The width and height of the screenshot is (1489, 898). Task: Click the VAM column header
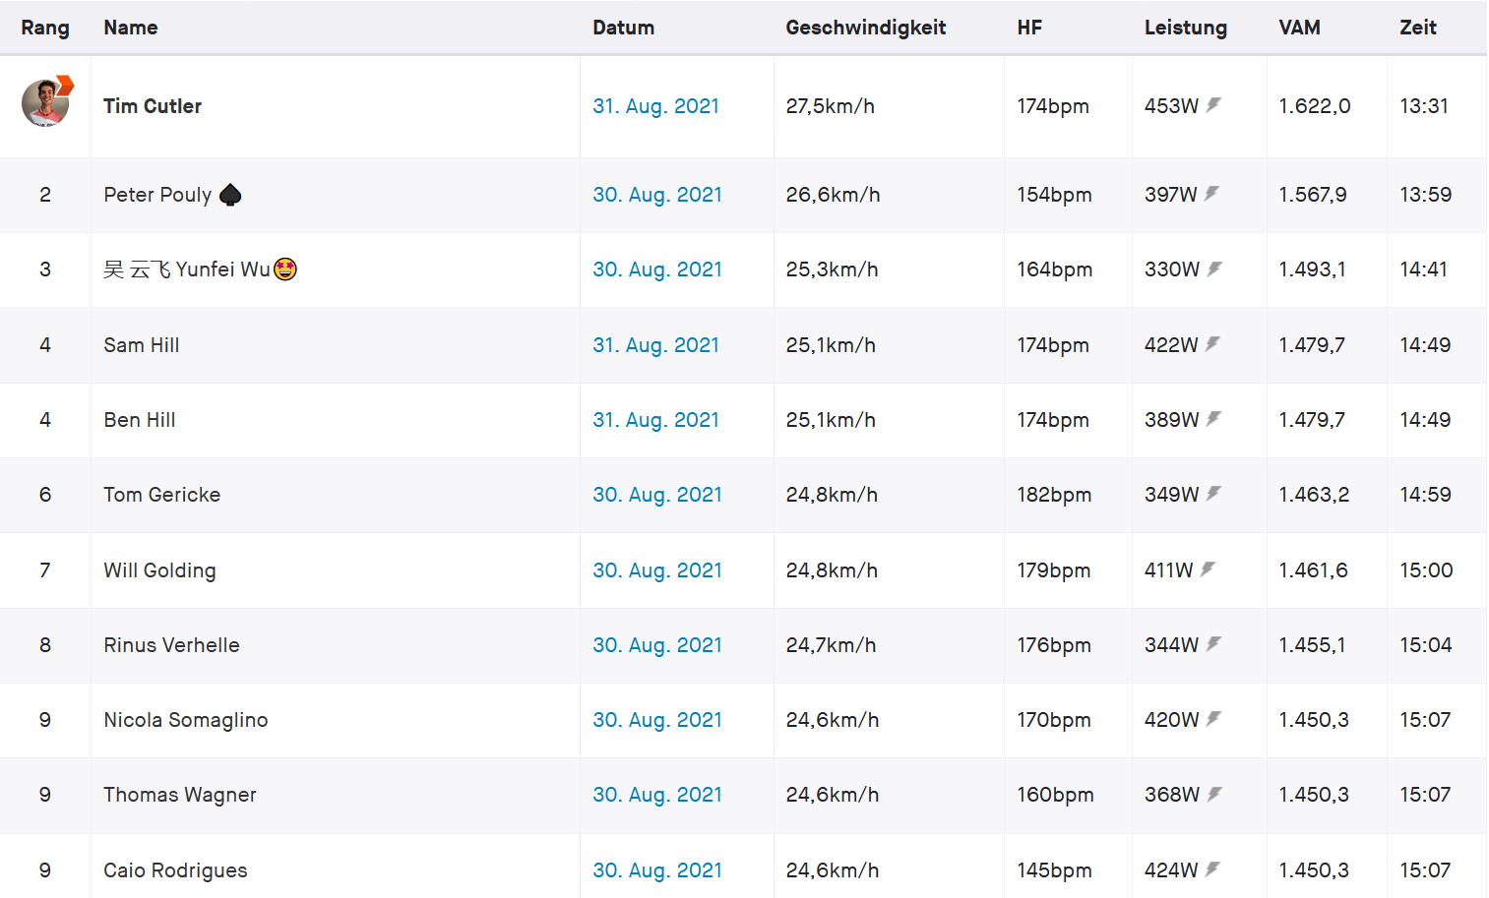pyautogui.click(x=1299, y=28)
